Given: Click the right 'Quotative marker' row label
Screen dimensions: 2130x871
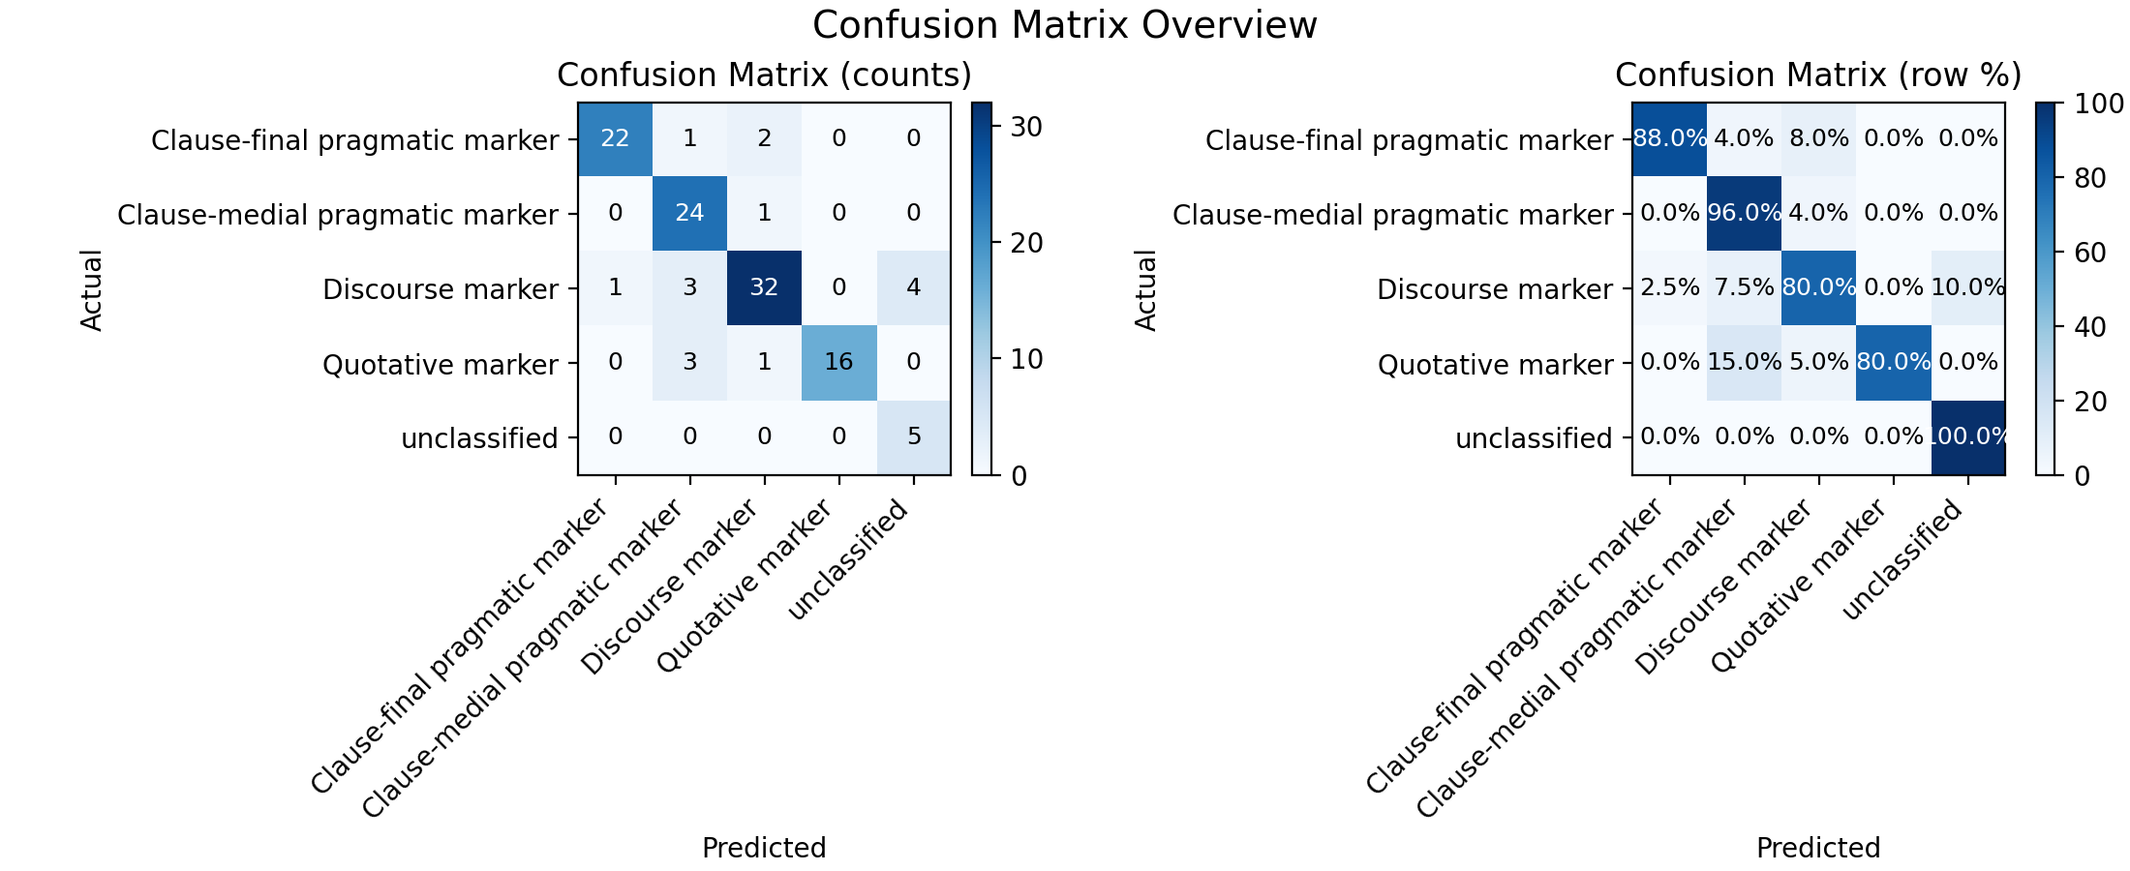Looking at the screenshot, I should click(x=1495, y=365).
